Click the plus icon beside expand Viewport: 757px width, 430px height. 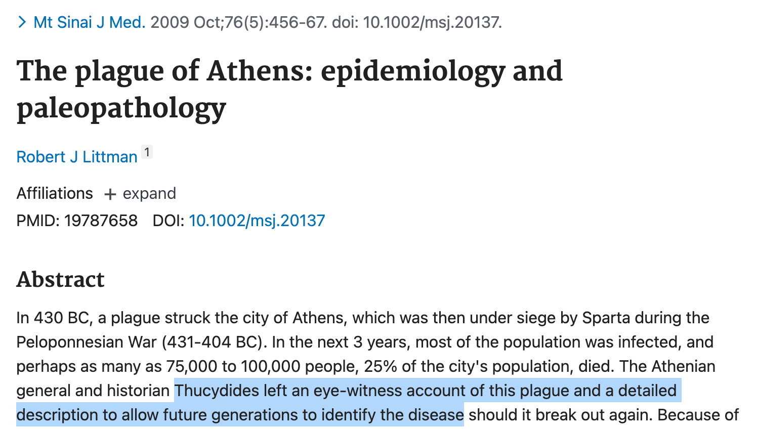(110, 194)
